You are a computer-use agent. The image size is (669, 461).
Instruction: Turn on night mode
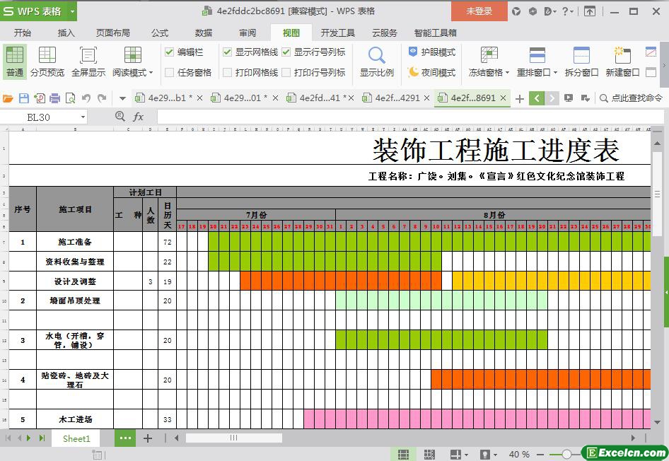[431, 72]
